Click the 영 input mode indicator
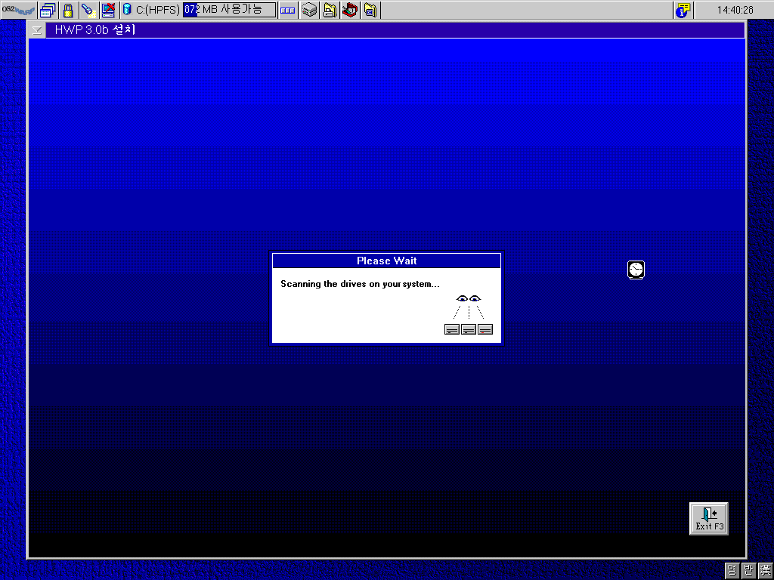 (x=732, y=571)
